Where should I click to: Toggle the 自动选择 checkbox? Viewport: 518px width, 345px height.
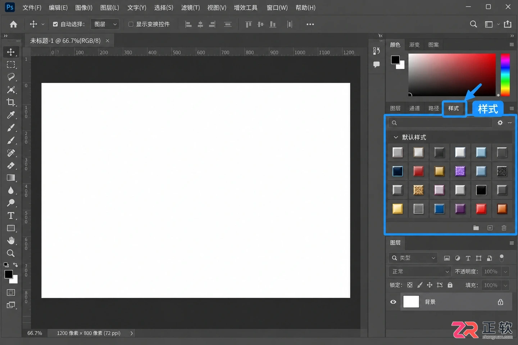pyautogui.click(x=55, y=24)
